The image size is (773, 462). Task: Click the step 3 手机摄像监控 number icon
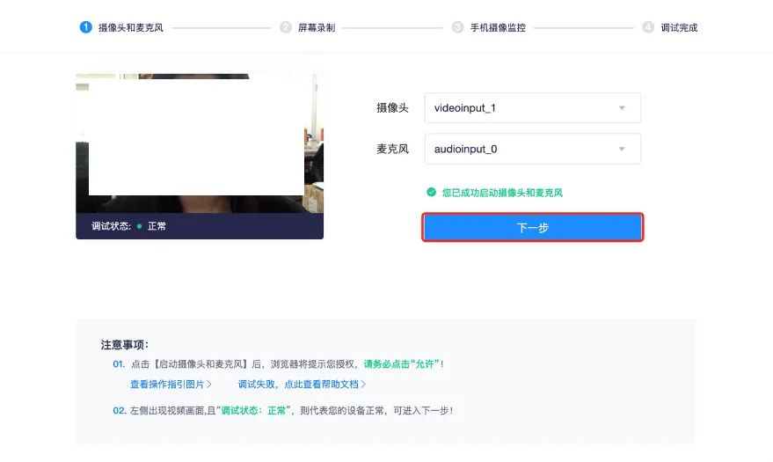click(457, 27)
